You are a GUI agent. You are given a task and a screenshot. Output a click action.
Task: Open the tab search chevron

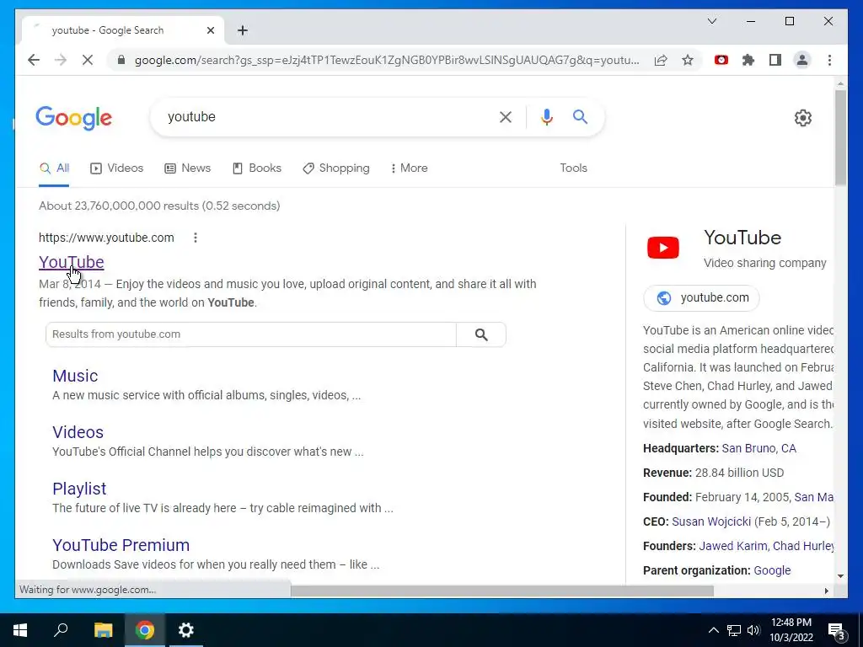(711, 21)
